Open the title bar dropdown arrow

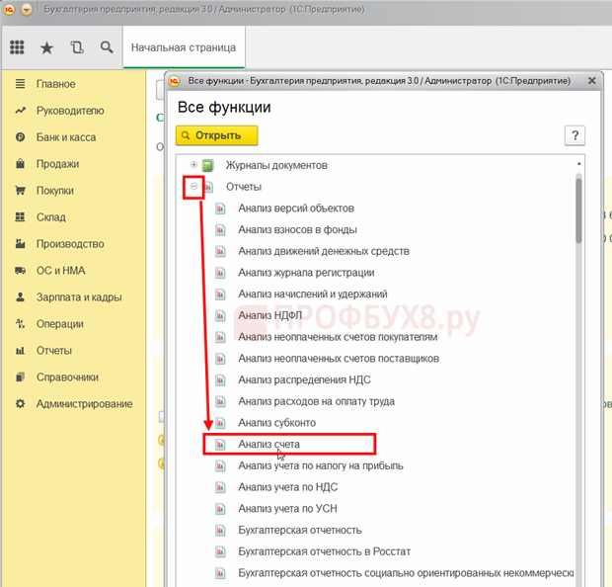26,9
